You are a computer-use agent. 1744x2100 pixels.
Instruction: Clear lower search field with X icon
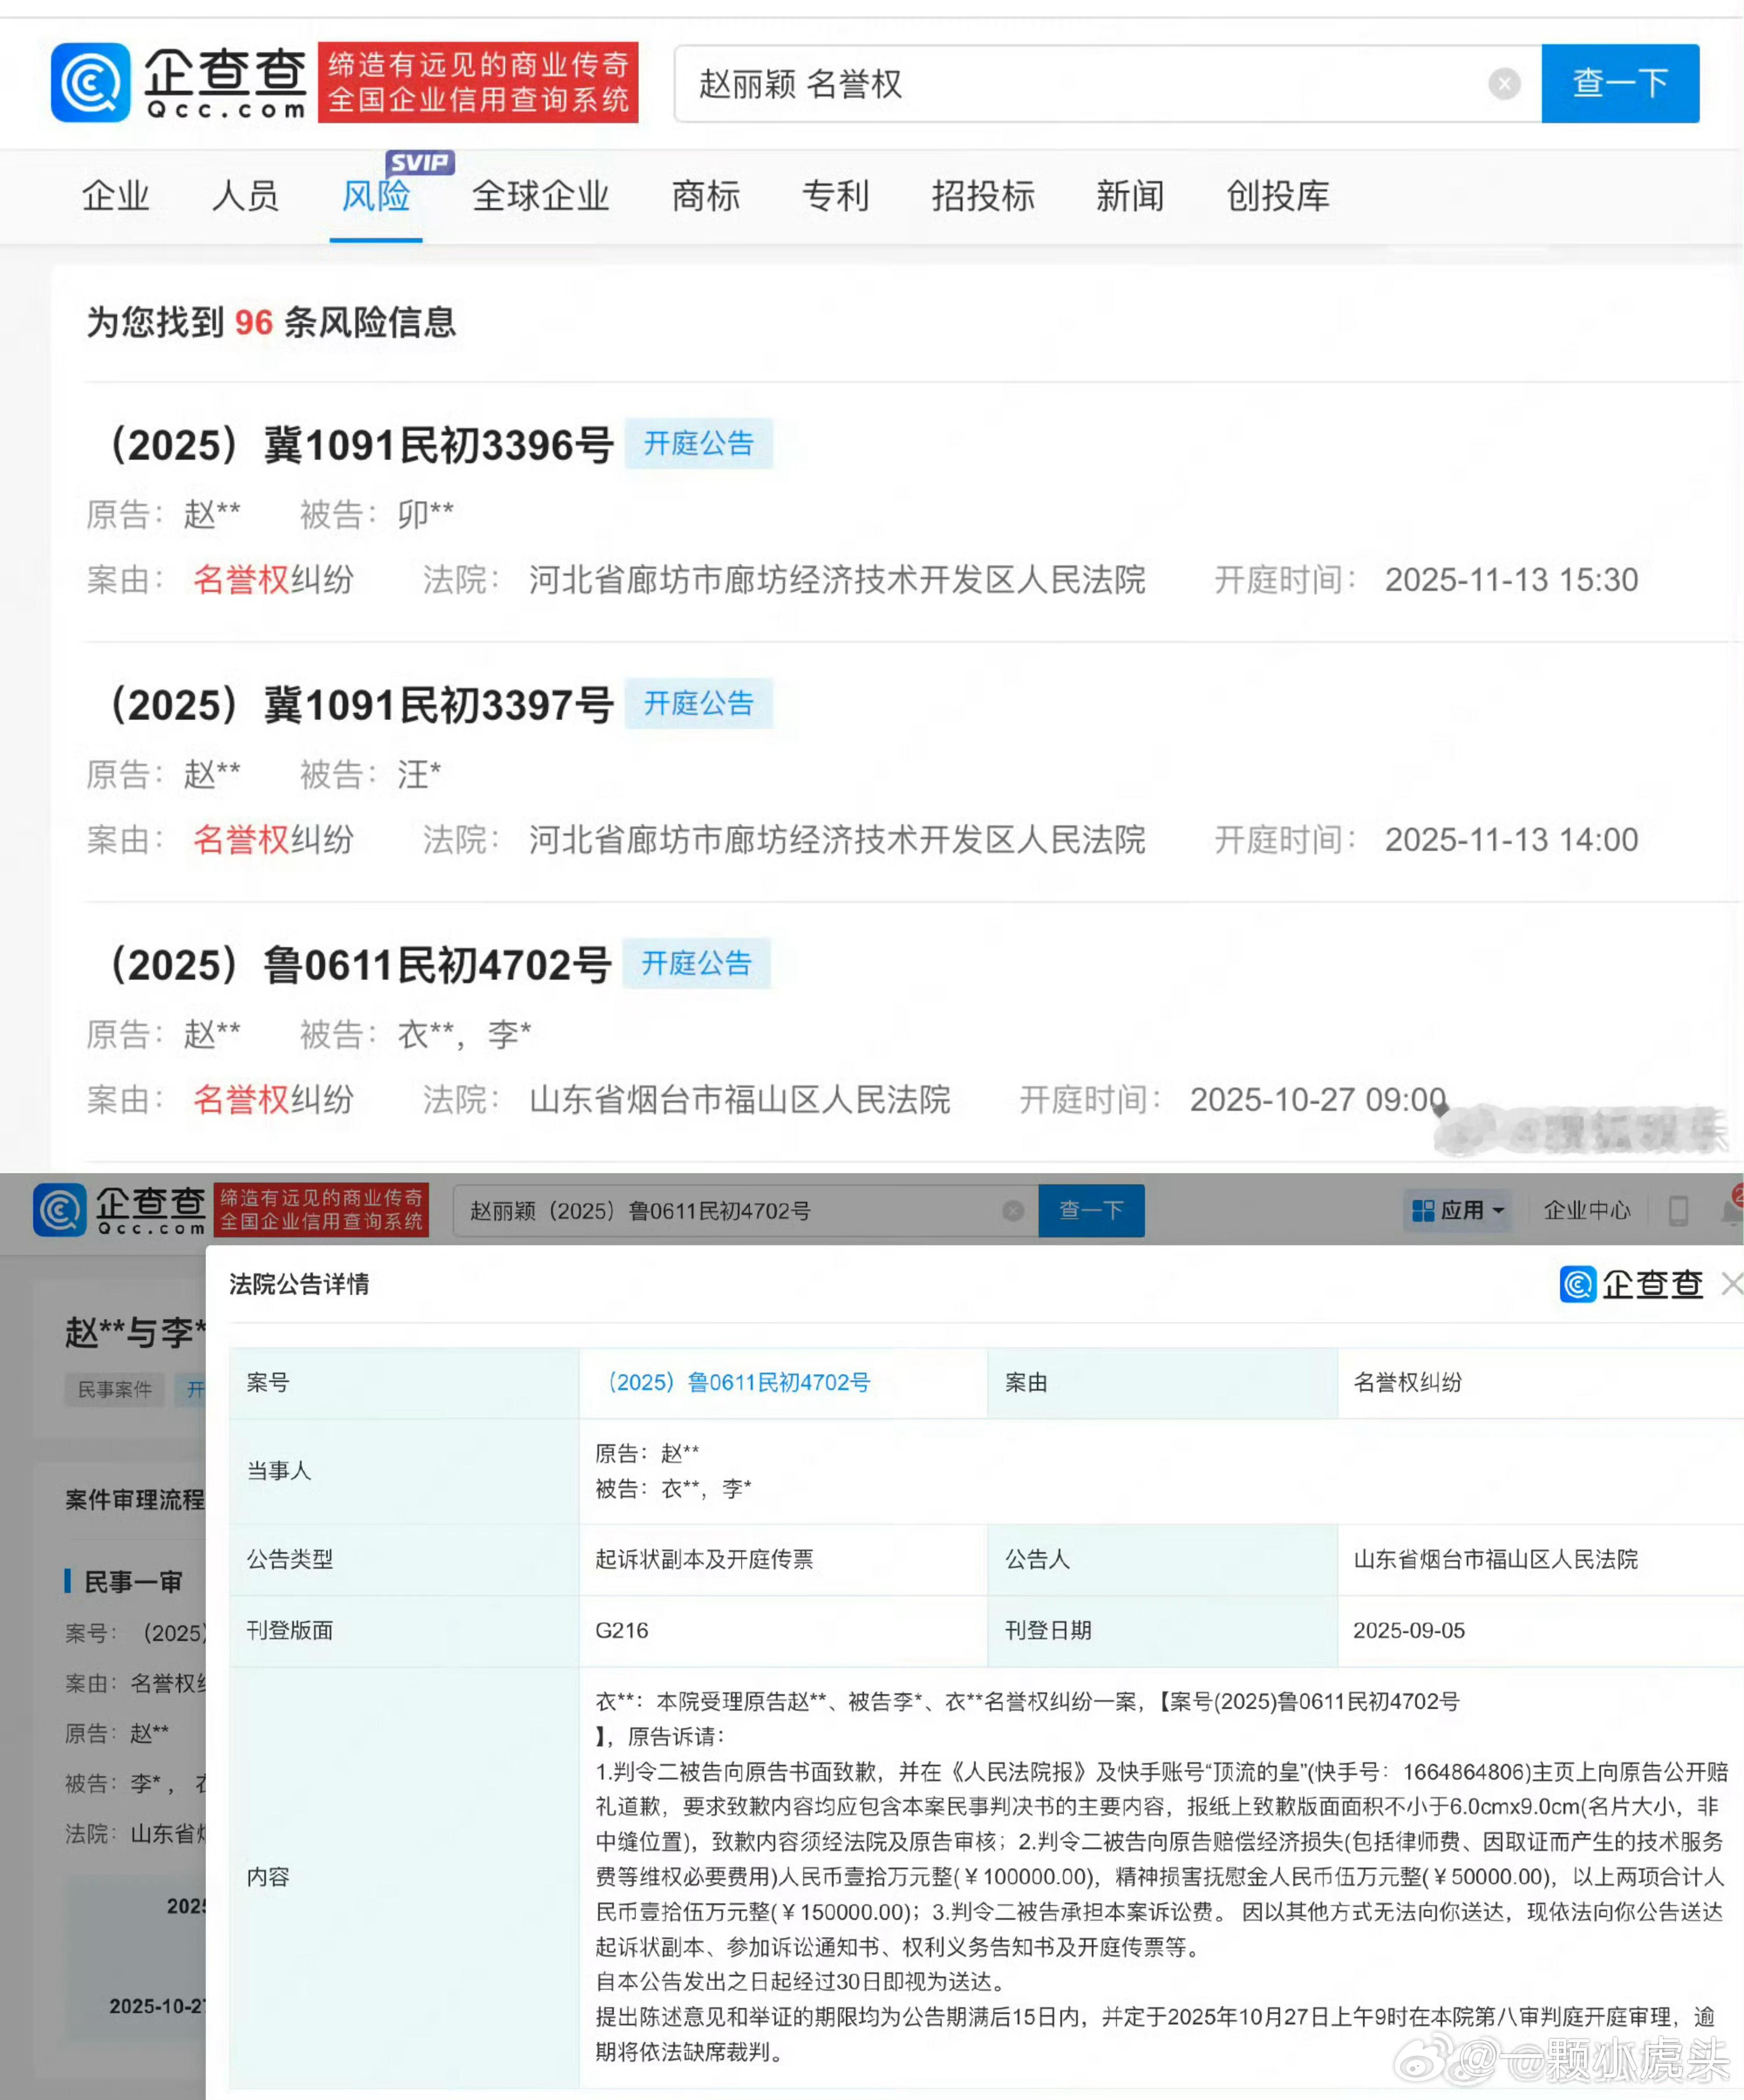[1014, 1211]
